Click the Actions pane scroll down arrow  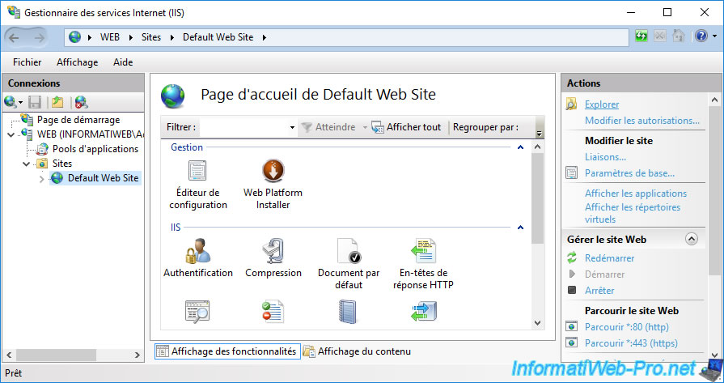point(714,355)
